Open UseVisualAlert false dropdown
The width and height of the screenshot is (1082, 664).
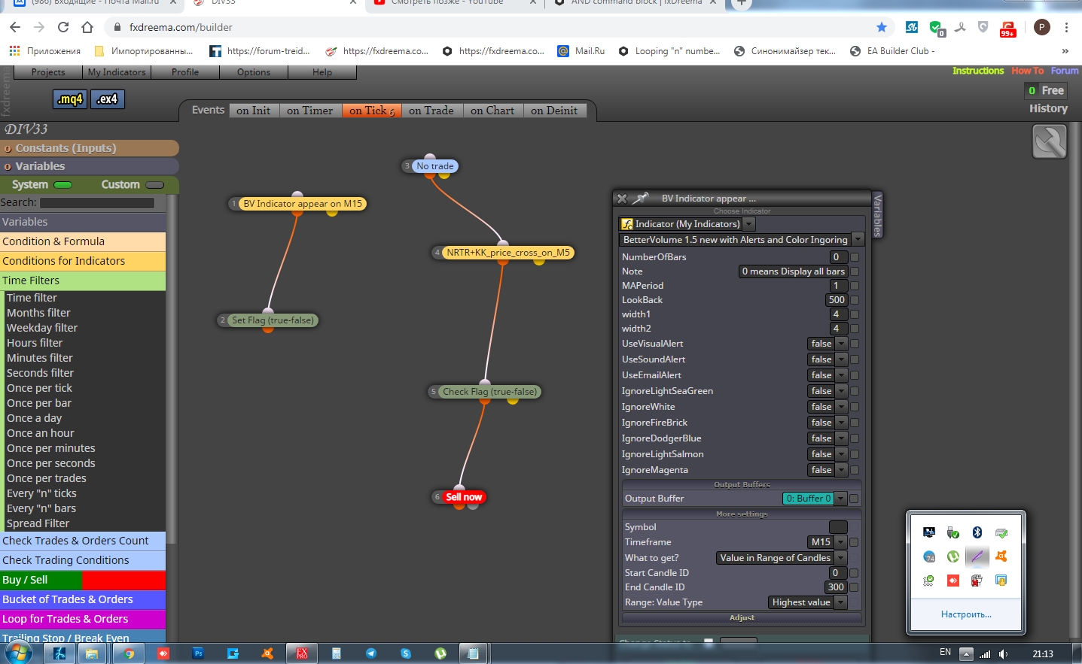[828, 344]
